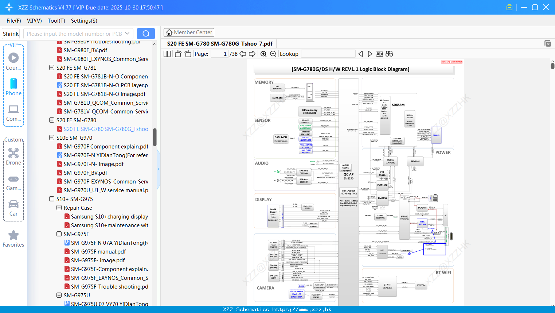The width and height of the screenshot is (555, 313).
Task: Collapse the S20 FE SM-G780 folder
Action: tap(52, 120)
